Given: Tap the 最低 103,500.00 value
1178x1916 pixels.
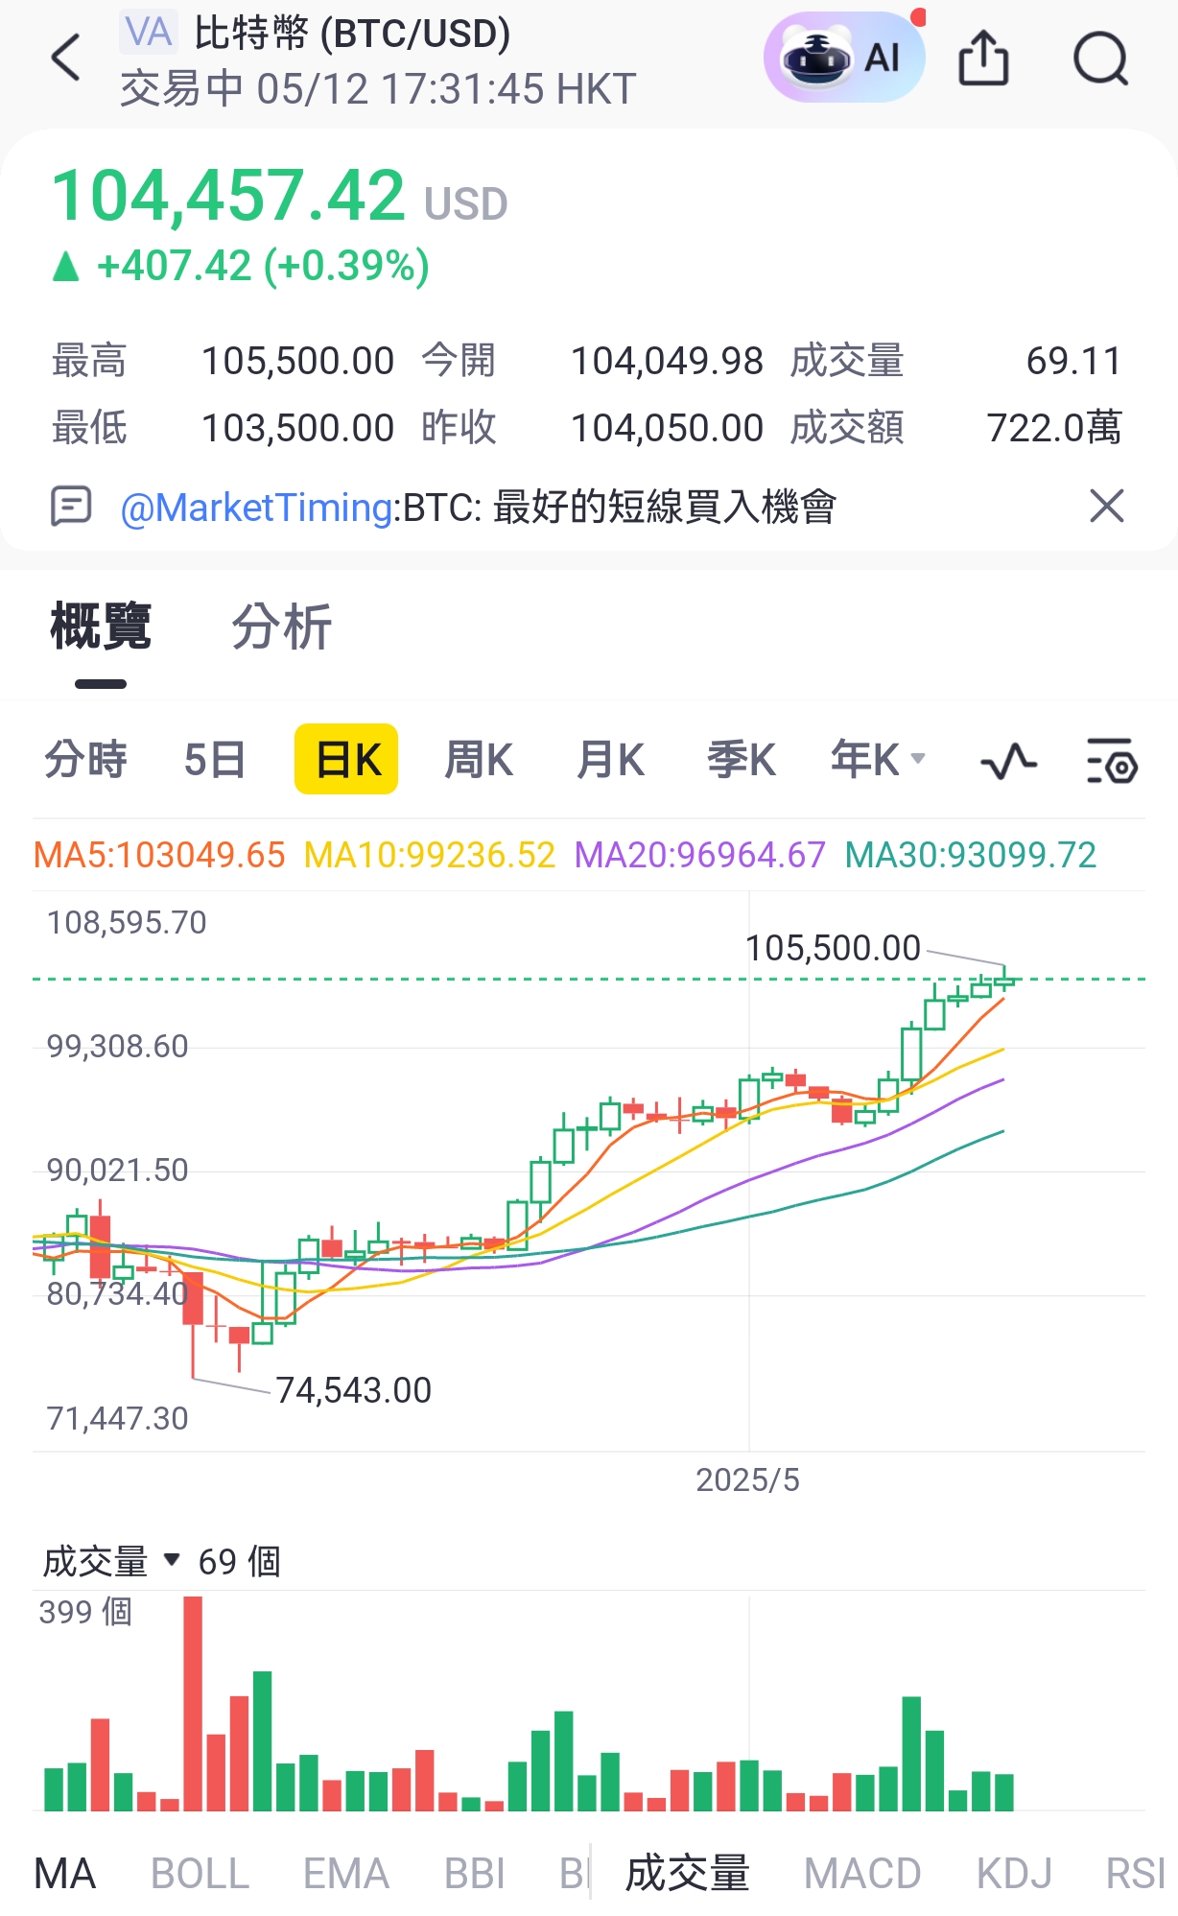Looking at the screenshot, I should click(297, 428).
